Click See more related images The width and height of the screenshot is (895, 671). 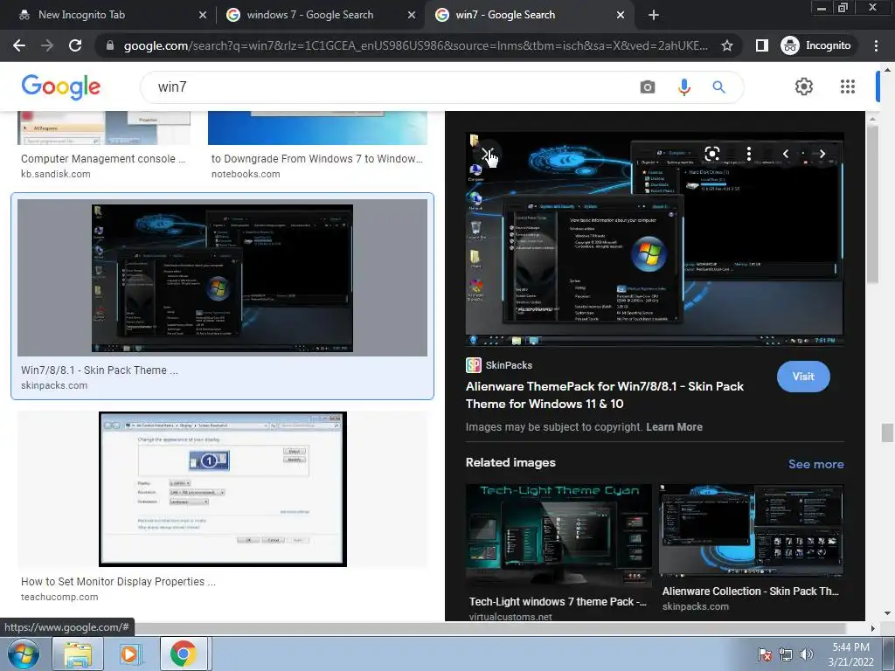815,464
